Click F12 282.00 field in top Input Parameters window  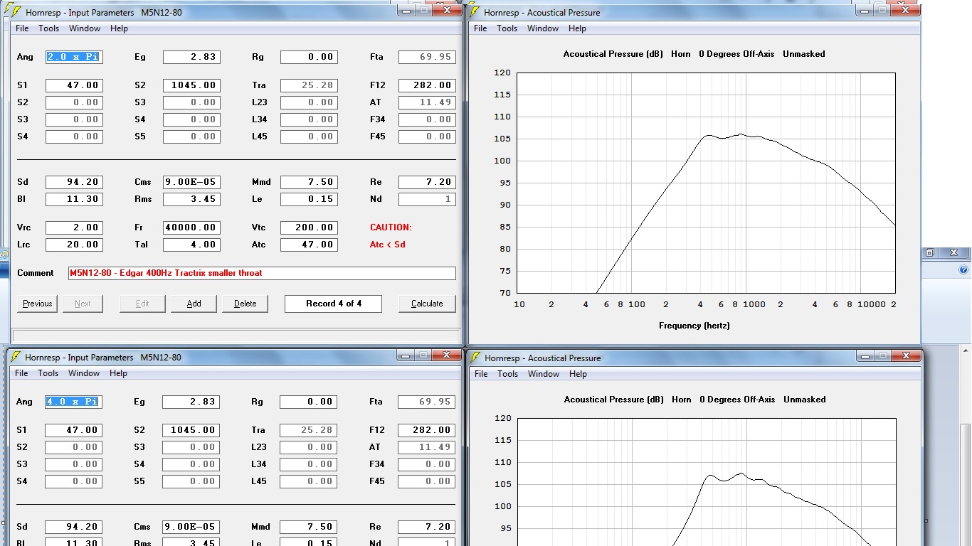[x=427, y=85]
